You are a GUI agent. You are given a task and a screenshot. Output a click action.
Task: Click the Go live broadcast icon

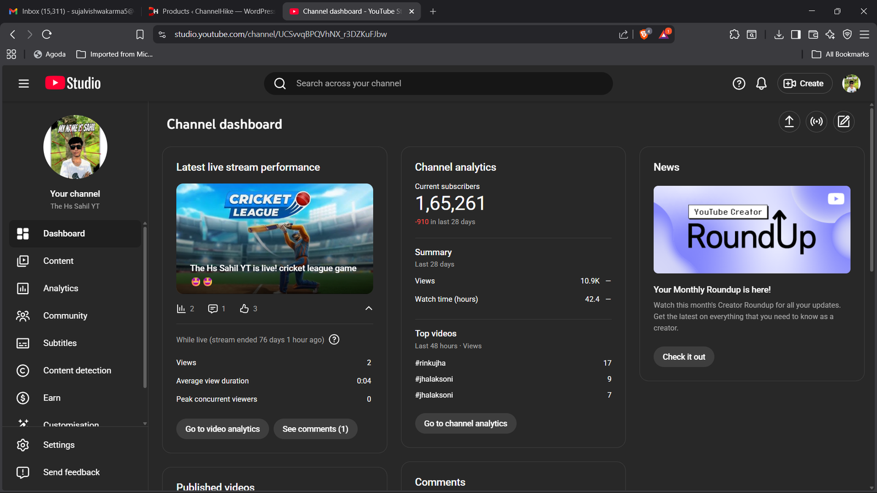tap(816, 122)
